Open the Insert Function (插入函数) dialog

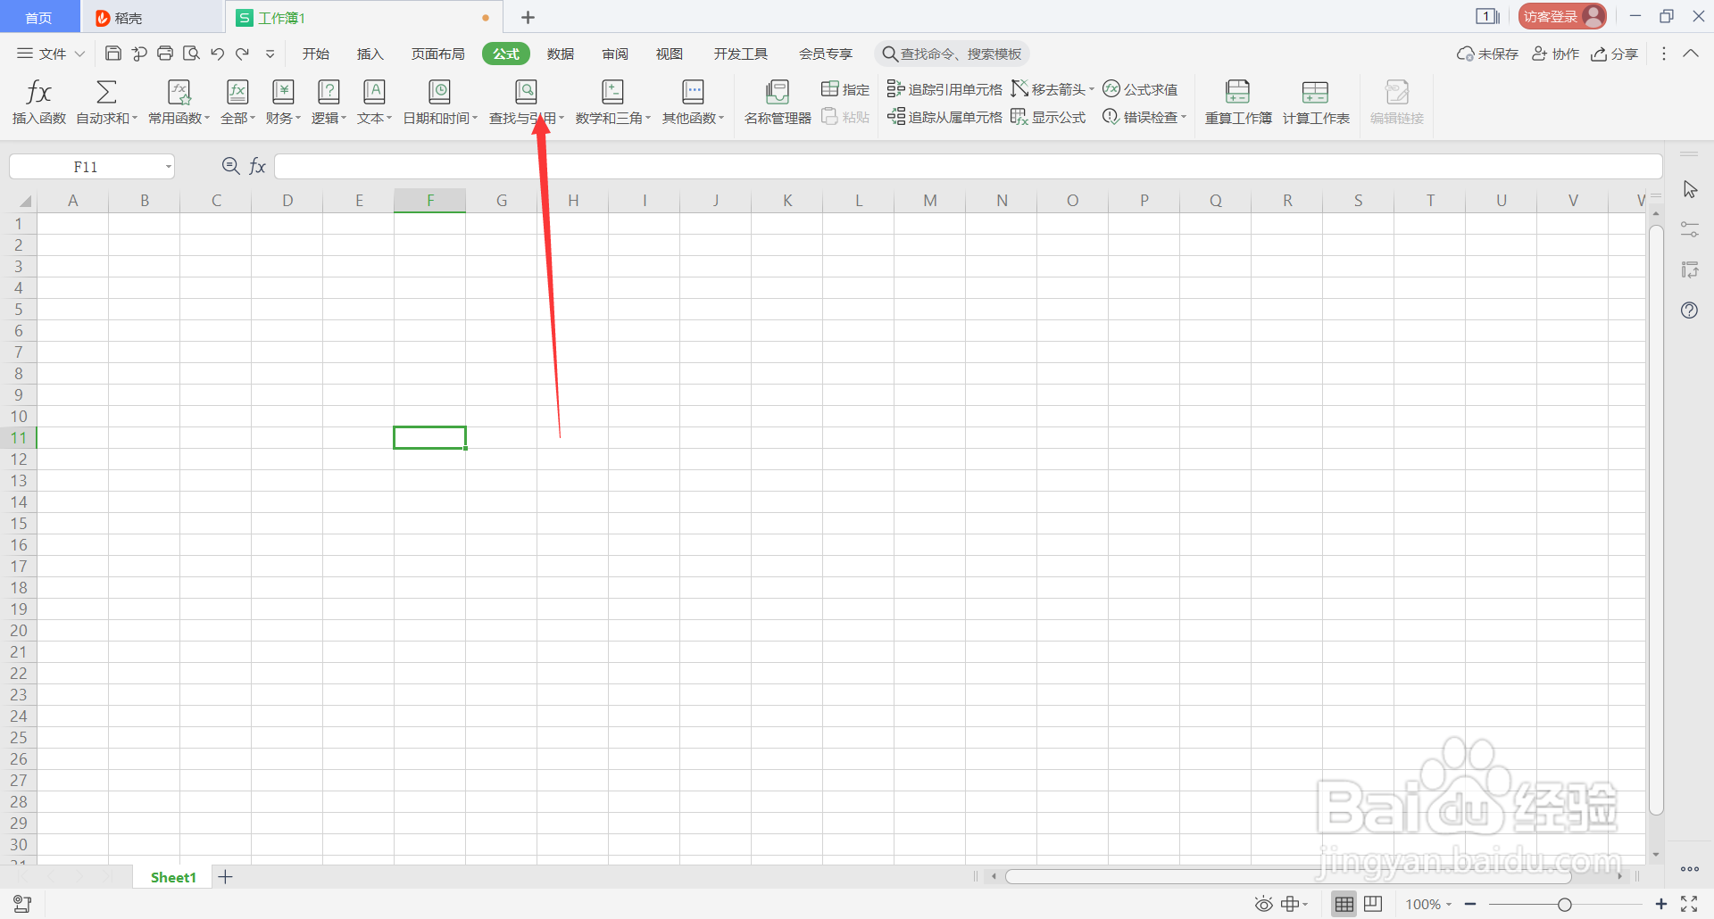click(x=39, y=102)
